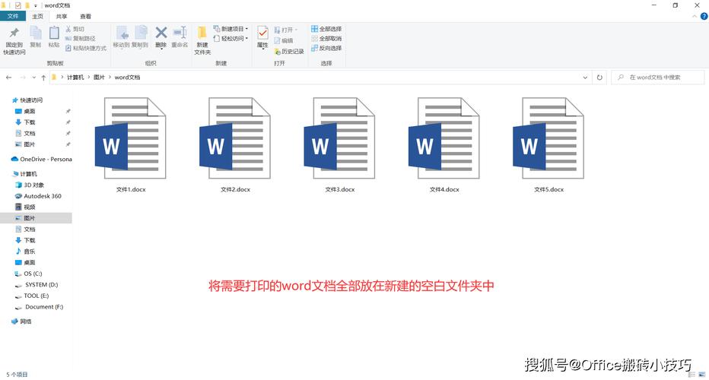Open SYSTEM (D:) drive
Screen dimensions: 709x380
tap(37, 285)
